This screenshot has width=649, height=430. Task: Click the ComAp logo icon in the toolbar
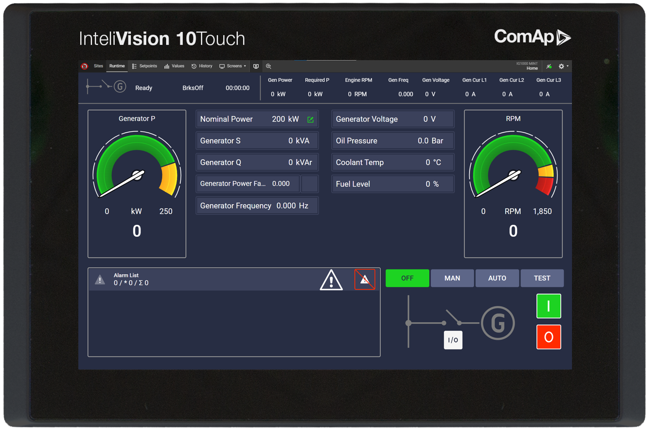(84, 66)
